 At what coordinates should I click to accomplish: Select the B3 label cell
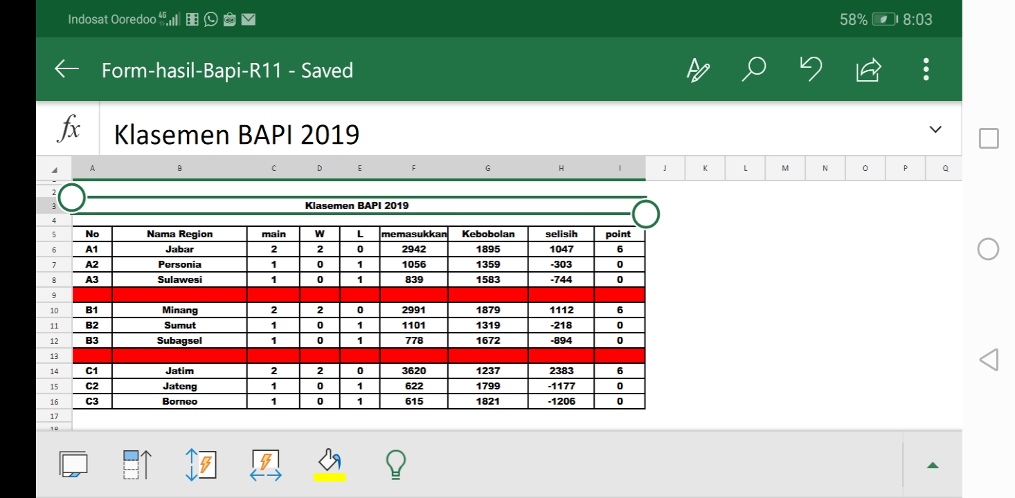(92, 340)
